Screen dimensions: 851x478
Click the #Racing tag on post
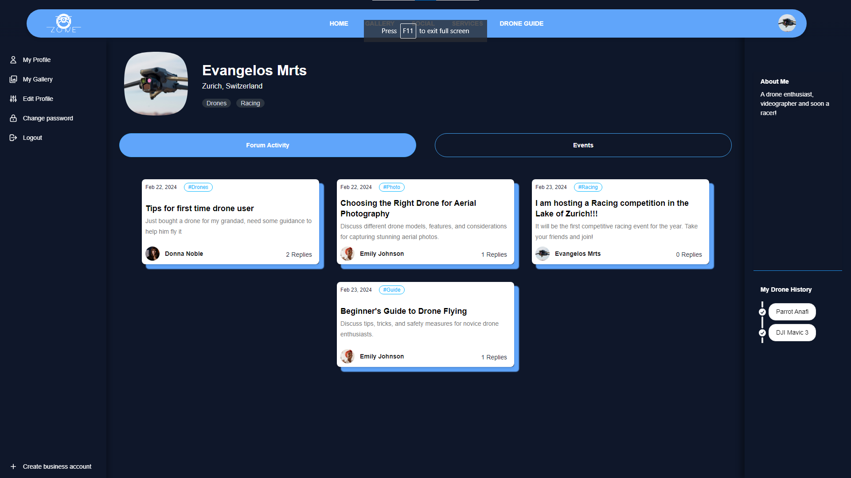pos(588,187)
